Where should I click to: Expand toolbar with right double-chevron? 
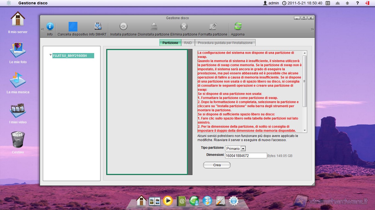point(312,30)
